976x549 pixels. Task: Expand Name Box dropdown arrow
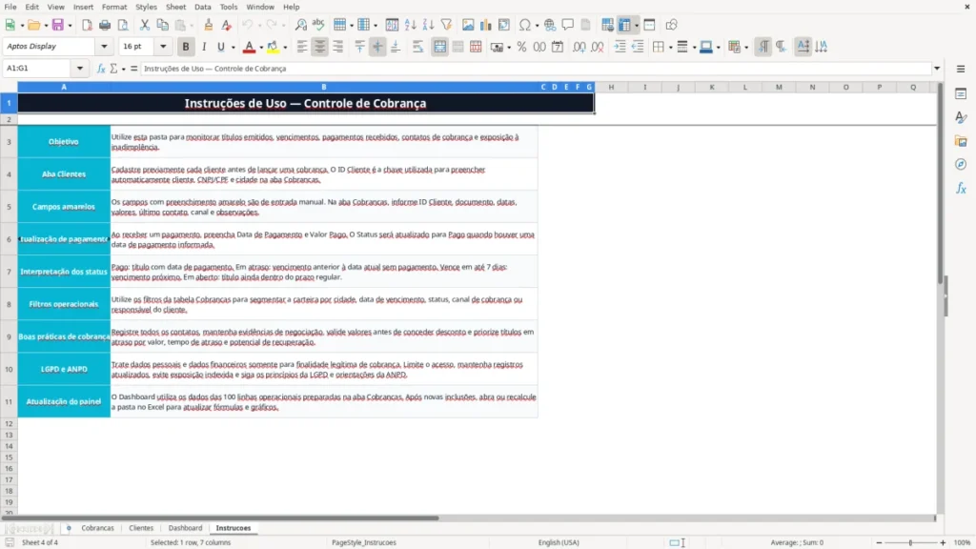(x=80, y=69)
